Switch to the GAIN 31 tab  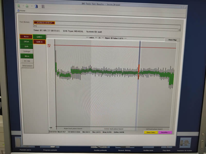click(39, 42)
